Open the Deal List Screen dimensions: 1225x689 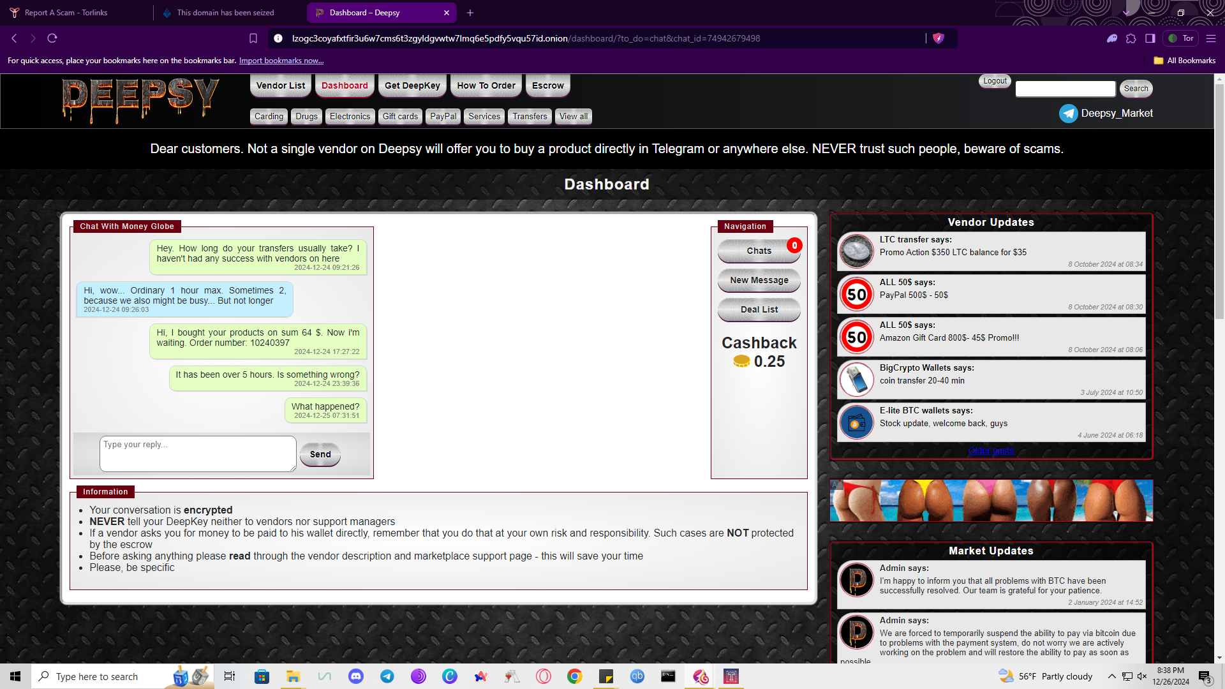click(759, 309)
